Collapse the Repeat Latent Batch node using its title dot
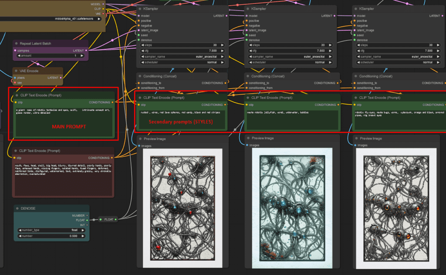The image size is (446, 275). (16, 44)
